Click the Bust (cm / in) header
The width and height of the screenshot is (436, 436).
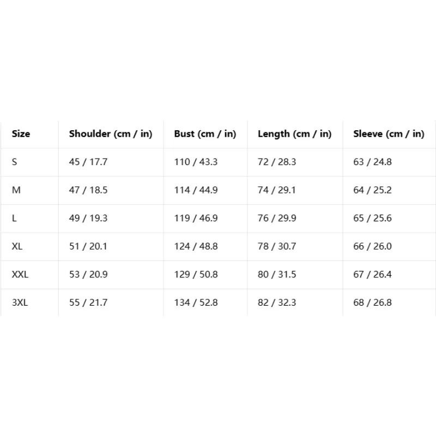point(205,134)
